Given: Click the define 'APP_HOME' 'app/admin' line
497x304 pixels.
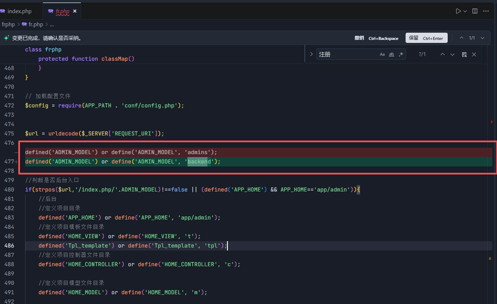Looking at the screenshot, I should click(x=129, y=217).
